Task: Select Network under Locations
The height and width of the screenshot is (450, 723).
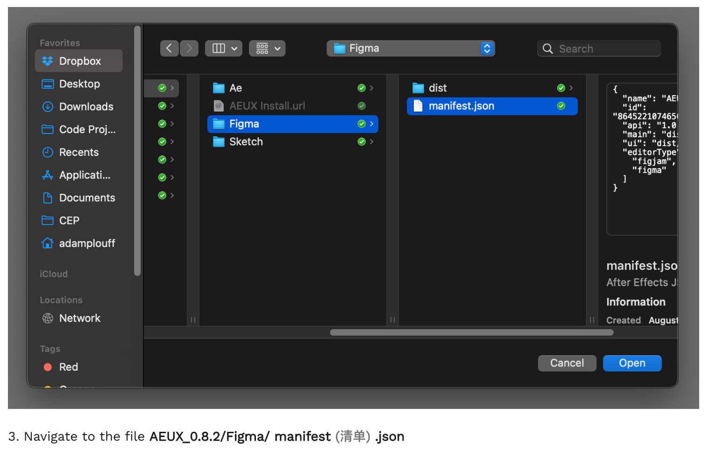Action: coord(79,318)
